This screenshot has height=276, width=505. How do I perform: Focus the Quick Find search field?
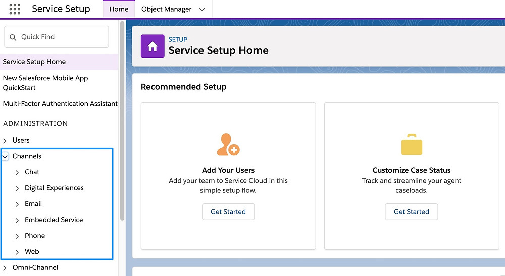(x=57, y=37)
